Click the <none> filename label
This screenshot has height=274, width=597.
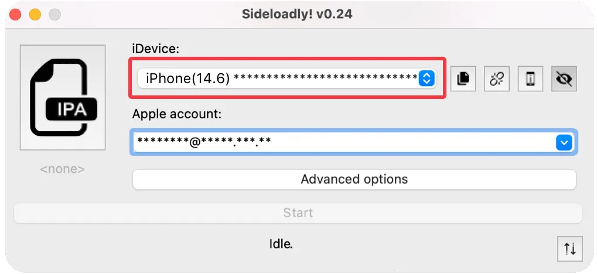62,169
